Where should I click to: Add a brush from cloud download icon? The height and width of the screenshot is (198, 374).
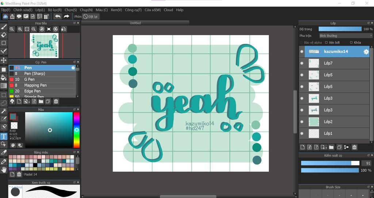(x=12, y=102)
